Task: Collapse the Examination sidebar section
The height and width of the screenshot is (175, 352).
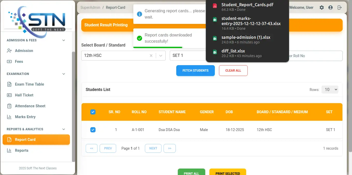Action: coord(64,74)
